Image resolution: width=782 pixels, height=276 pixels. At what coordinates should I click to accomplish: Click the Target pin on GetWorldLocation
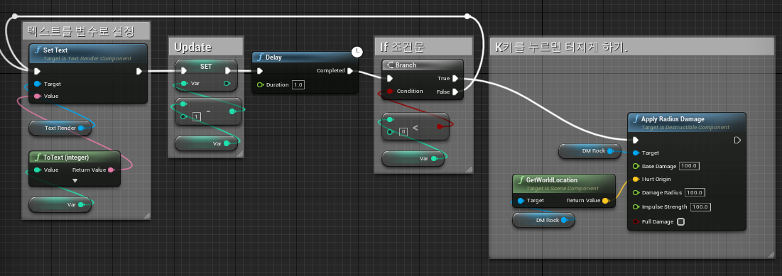pos(521,201)
